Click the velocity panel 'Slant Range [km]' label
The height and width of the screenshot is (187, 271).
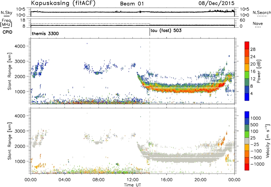coord(9,141)
